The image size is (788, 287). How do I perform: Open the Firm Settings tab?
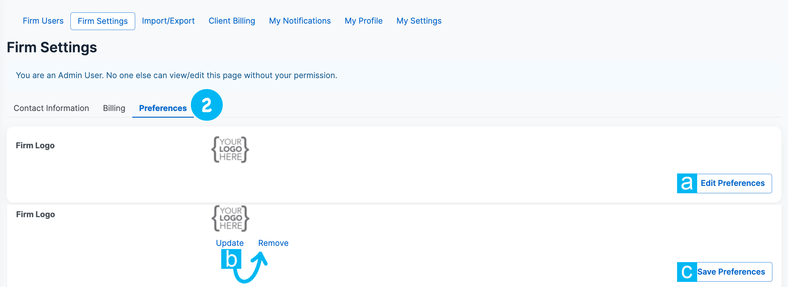[x=102, y=21]
